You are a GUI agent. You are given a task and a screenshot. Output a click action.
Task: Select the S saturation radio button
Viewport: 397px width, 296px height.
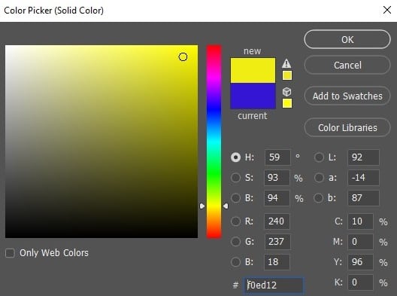pyautogui.click(x=235, y=178)
